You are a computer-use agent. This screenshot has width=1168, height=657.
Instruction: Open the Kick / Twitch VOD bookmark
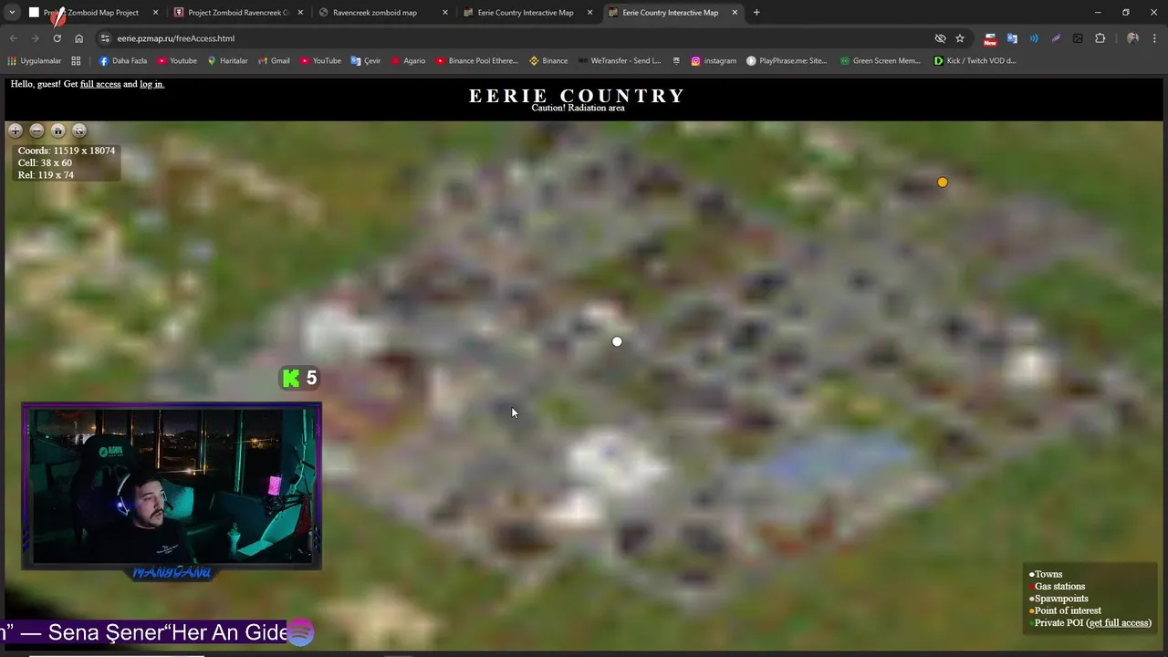point(975,61)
